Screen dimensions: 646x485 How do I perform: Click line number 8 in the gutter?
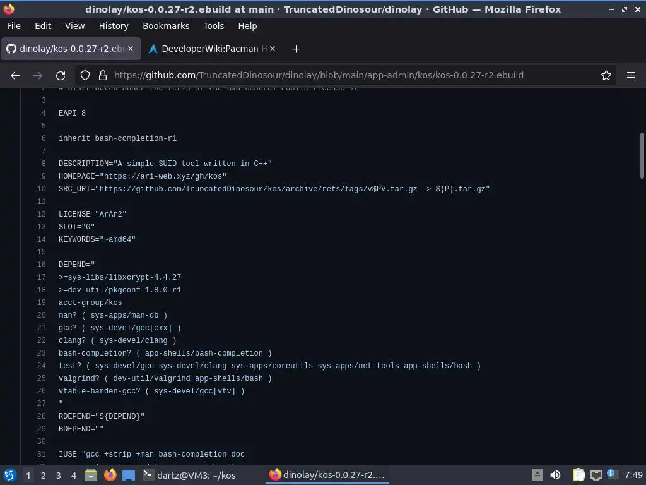point(44,164)
